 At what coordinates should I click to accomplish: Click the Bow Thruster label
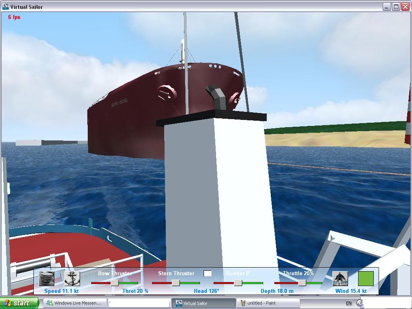(115, 273)
